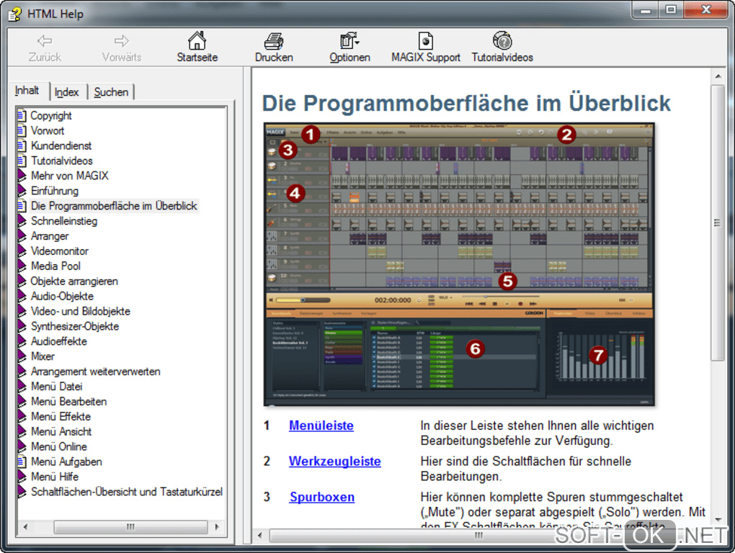This screenshot has height=553, width=735.
Task: Expand the Arranger book
Action: [22, 236]
